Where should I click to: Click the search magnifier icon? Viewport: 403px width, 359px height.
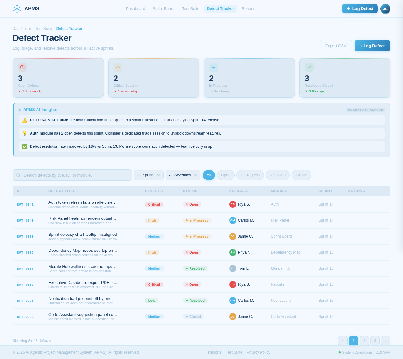point(18,175)
